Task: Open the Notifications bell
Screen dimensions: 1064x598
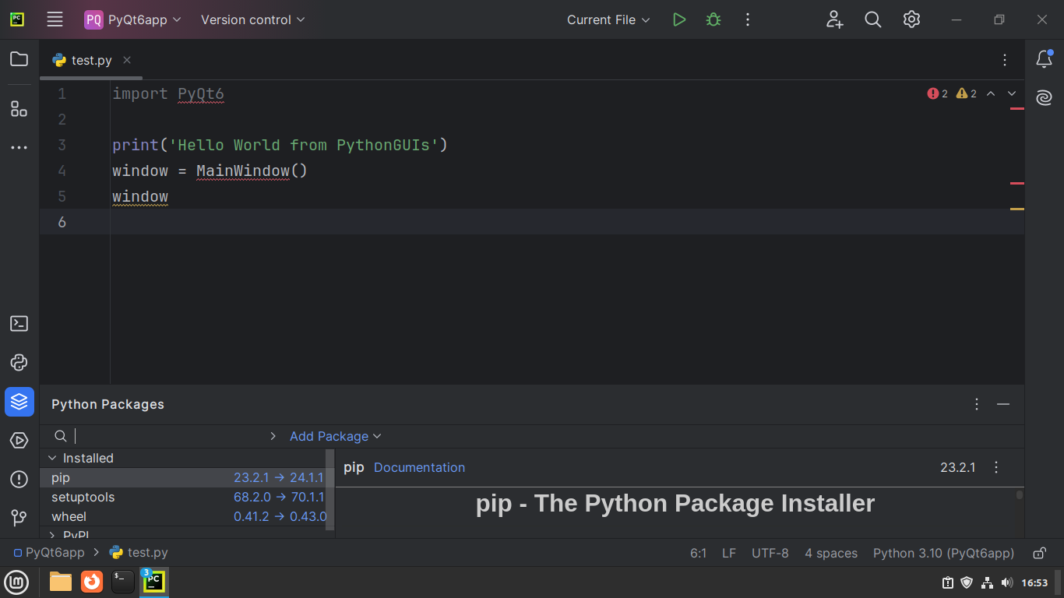Action: pos(1044,59)
